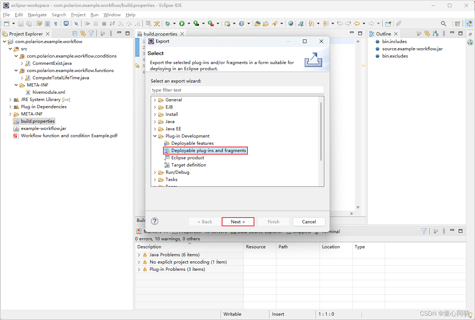Click the Debug bug icon in toolbar
This screenshot has width=475, height=320.
167,24
